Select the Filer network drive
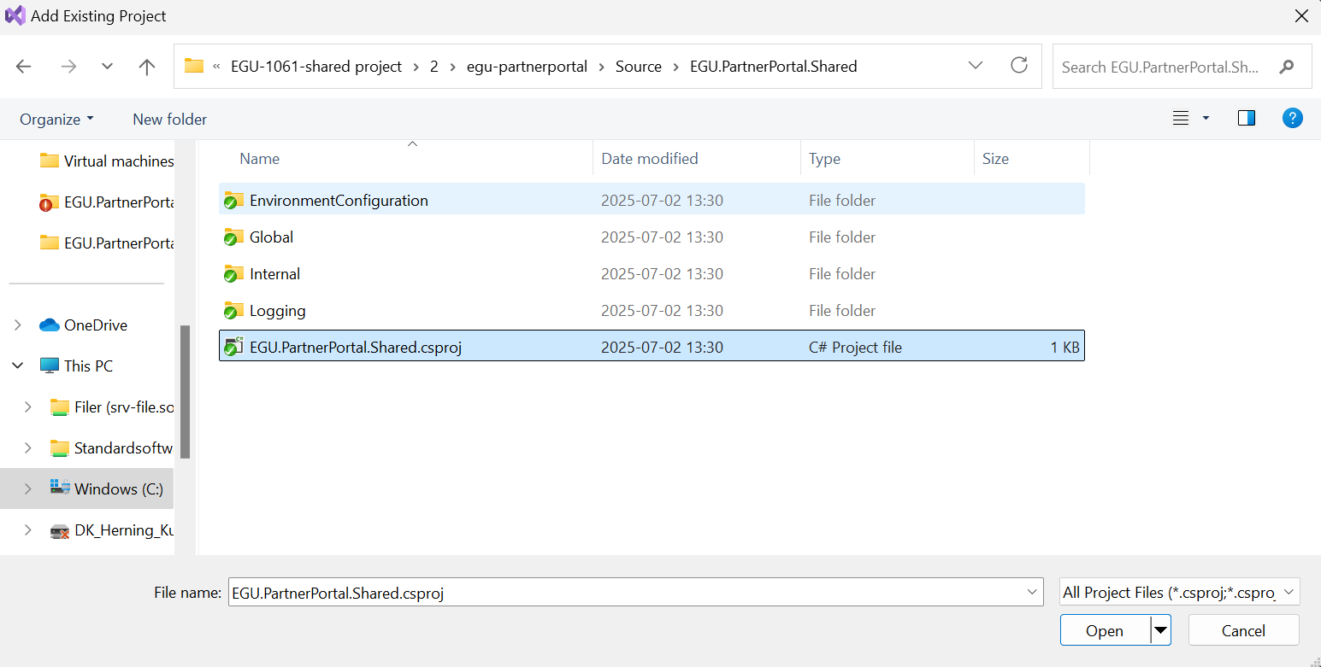Viewport: 1321px width, 667px height. (112, 407)
